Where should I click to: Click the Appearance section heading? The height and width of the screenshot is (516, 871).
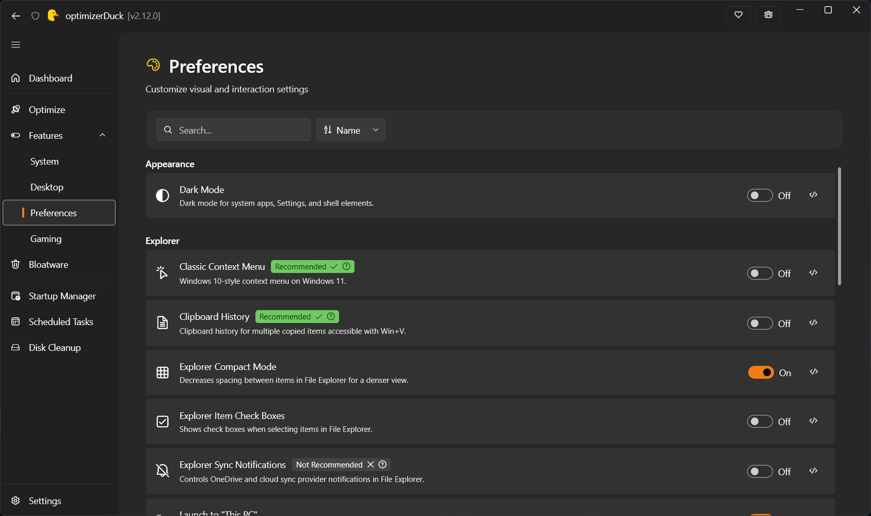(x=170, y=164)
